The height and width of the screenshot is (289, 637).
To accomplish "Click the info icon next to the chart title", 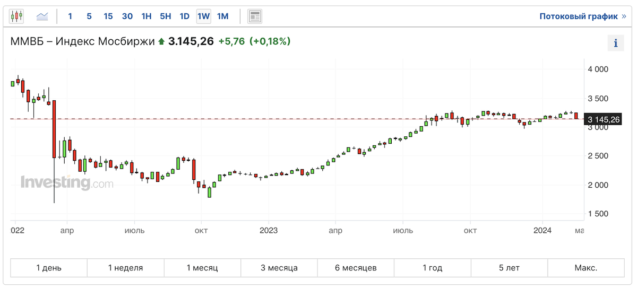I will point(616,43).
